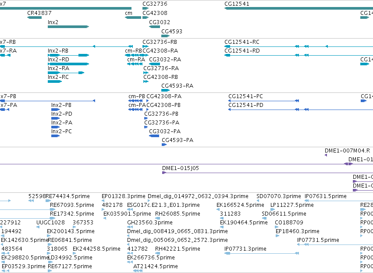The width and height of the screenshot is (373, 273).
Task: Select the GH23560.3prime EST label
Action: pos(150,223)
